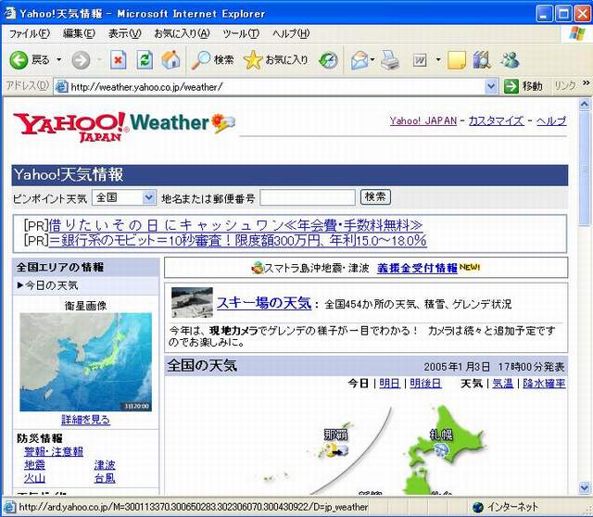Click the Naha (那覇) weather icon on the map

[337, 450]
